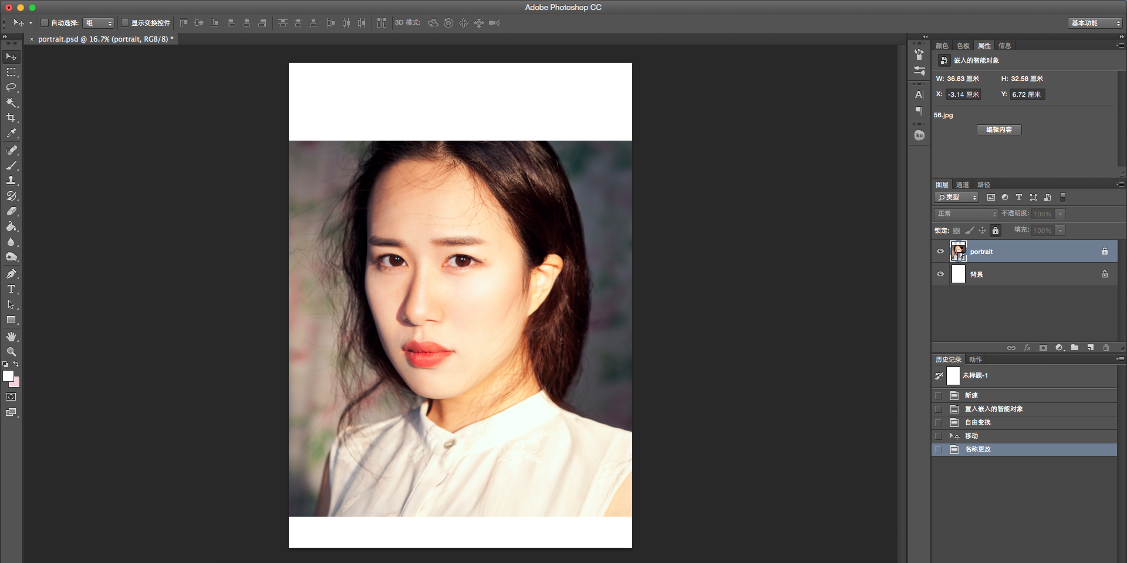Select the Brush tool
The image size is (1127, 563).
click(11, 165)
